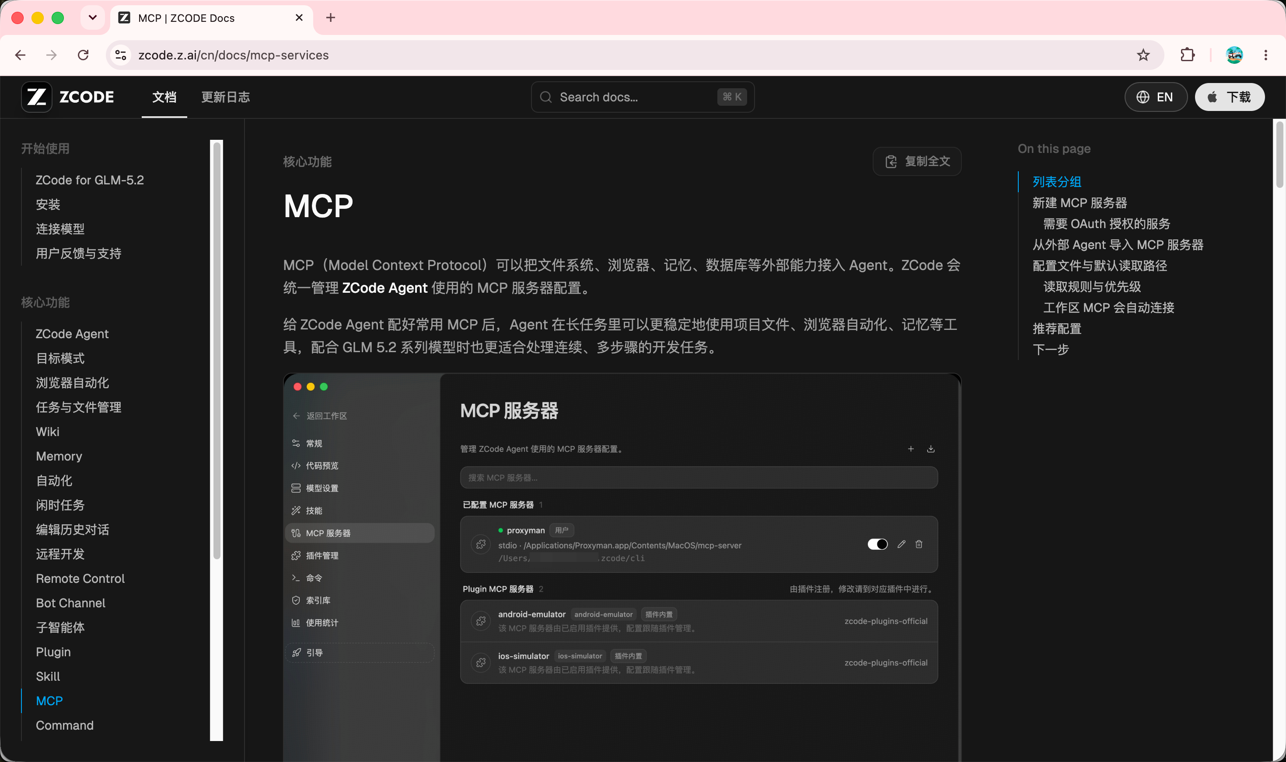This screenshot has width=1286, height=762.
Task: Switch language with the EN button
Action: 1156,97
